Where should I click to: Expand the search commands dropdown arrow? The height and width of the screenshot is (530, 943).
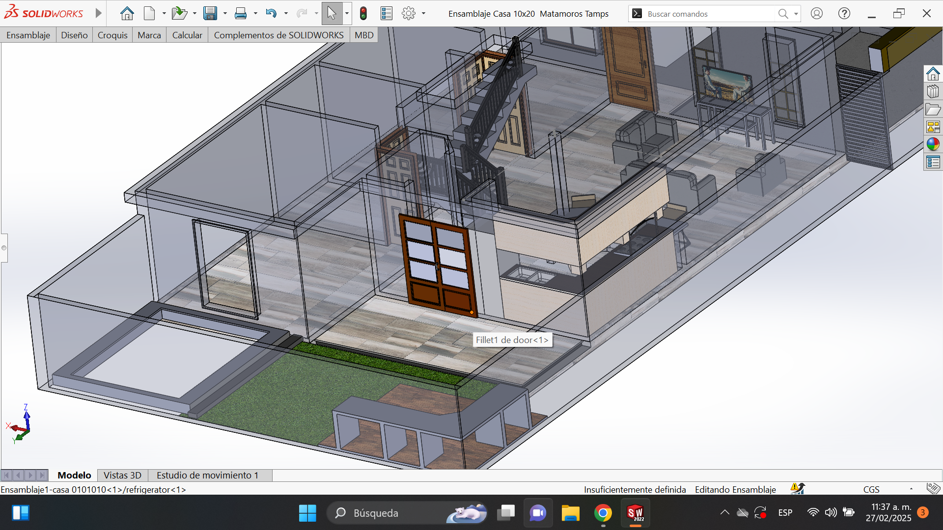pos(796,14)
